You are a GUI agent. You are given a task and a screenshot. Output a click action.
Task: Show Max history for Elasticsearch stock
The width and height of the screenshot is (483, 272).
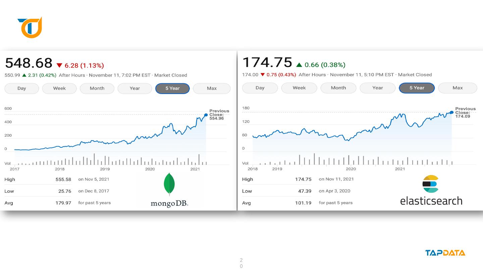tap(458, 88)
